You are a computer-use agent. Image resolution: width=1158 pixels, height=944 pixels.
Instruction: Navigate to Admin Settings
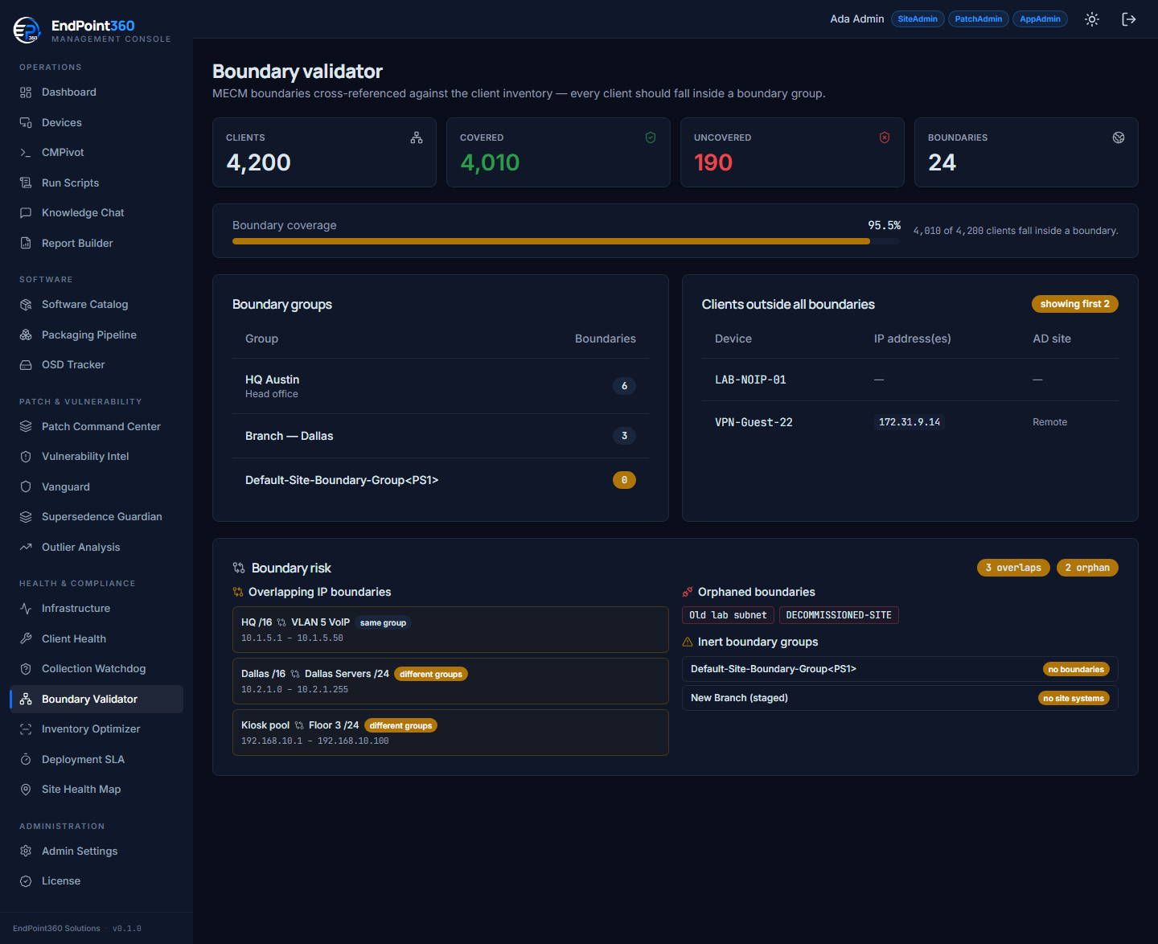point(96,852)
